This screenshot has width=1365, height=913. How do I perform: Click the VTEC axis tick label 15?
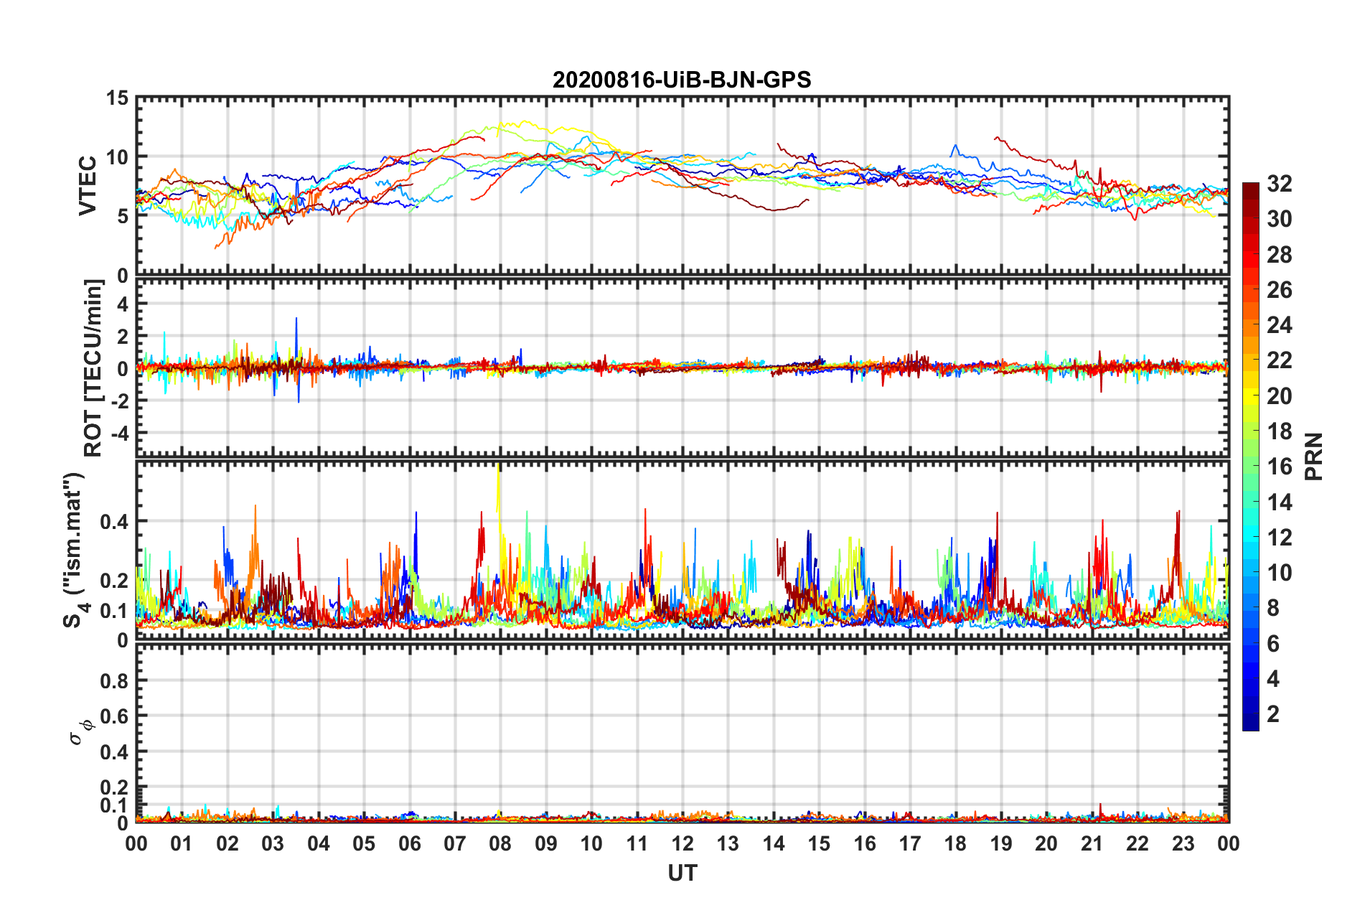pyautogui.click(x=116, y=98)
